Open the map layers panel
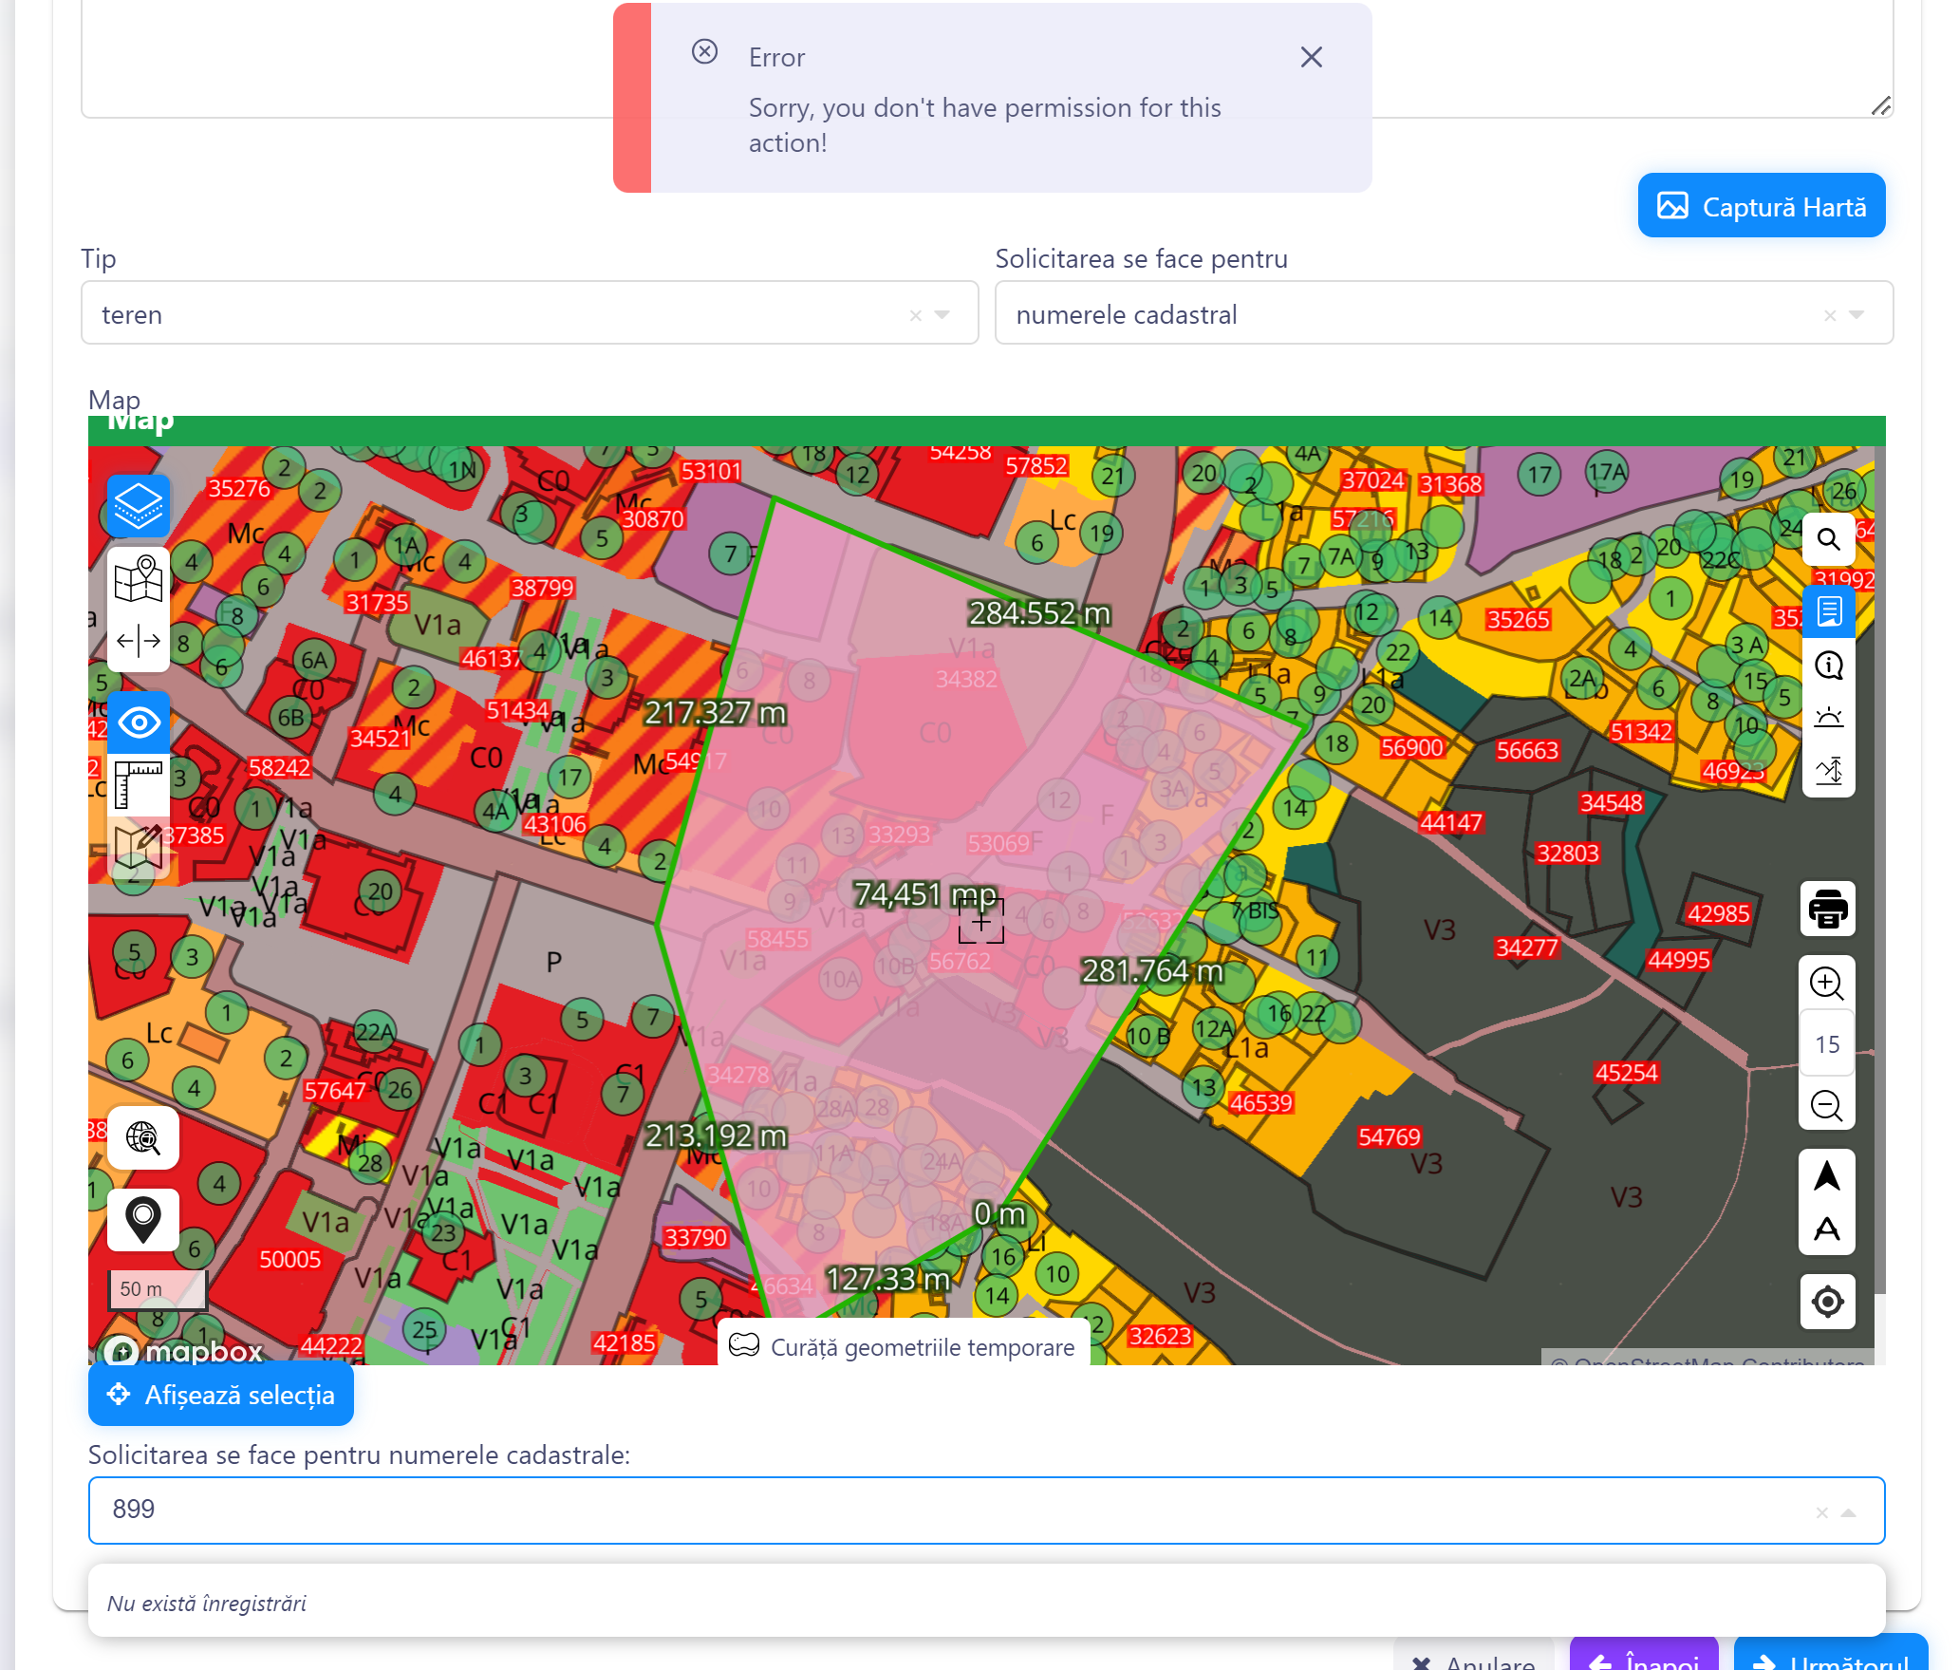Image resolution: width=1959 pixels, height=1670 pixels. click(x=139, y=505)
